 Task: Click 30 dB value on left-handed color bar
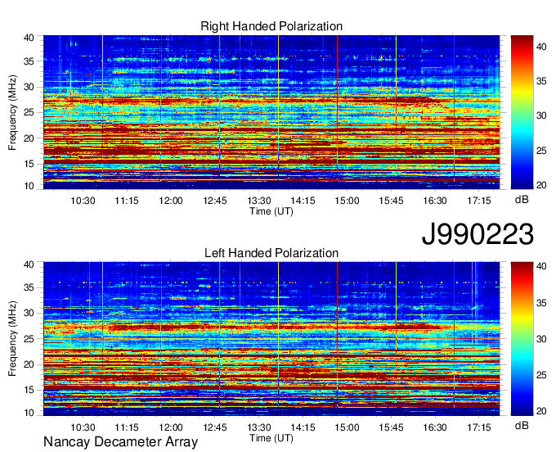click(x=541, y=339)
